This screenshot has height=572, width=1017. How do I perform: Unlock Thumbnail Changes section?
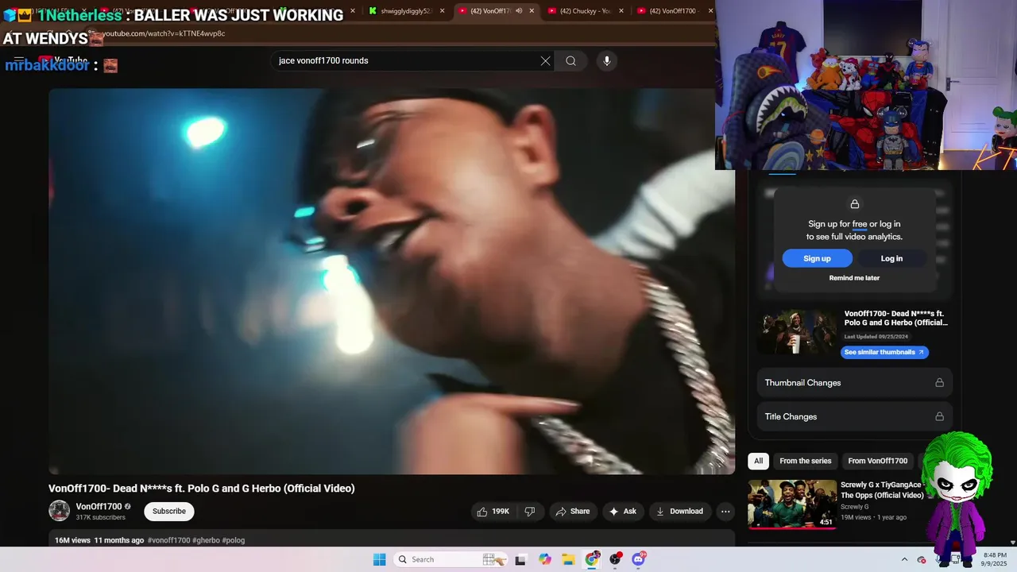point(854,383)
